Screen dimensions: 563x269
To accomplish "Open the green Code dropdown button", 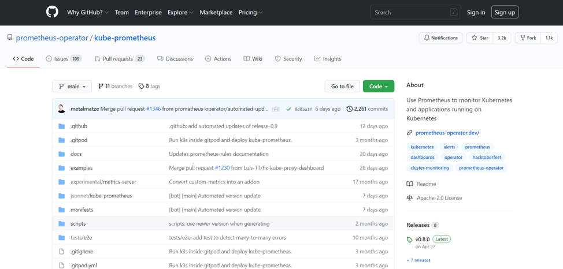I will pyautogui.click(x=379, y=87).
